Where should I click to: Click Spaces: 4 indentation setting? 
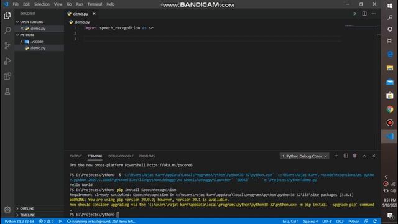[310, 222]
